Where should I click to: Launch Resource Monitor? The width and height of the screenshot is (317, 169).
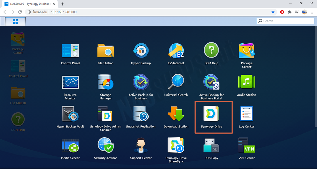pos(70,87)
